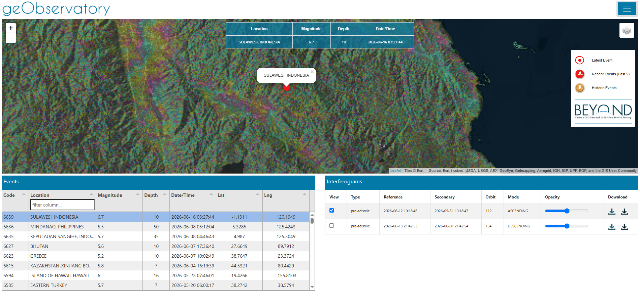Adjust opacity slider for orbit 112

click(x=567, y=211)
